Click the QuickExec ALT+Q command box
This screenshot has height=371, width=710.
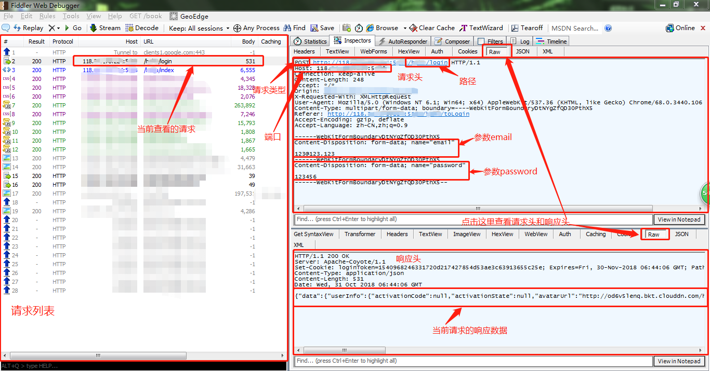click(x=144, y=366)
